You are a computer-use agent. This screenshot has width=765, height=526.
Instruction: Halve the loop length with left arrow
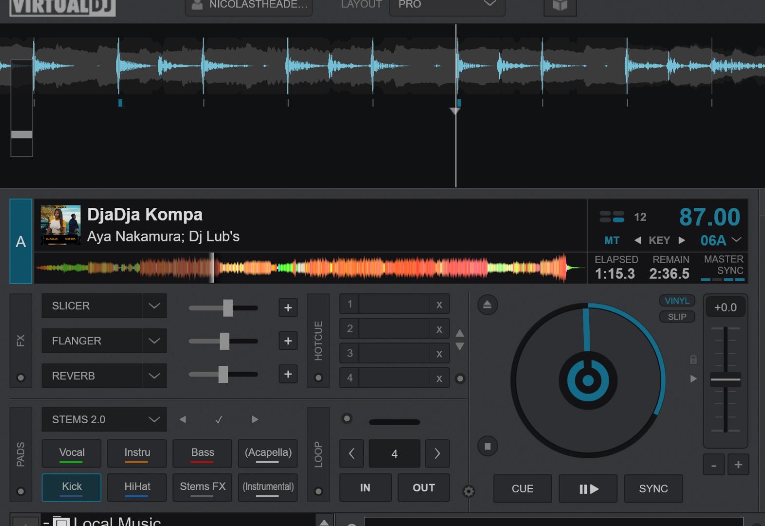click(x=352, y=453)
